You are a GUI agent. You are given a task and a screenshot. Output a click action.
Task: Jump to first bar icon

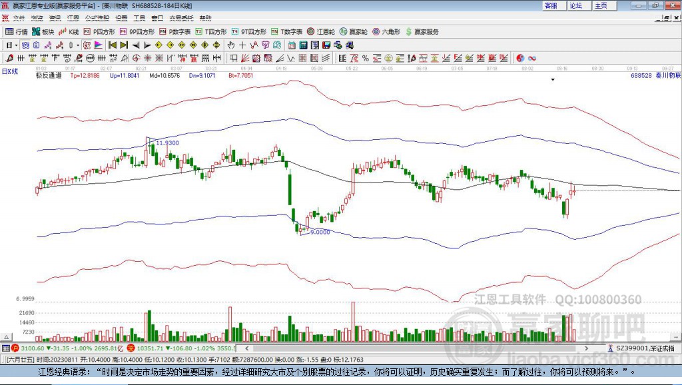pos(112,45)
